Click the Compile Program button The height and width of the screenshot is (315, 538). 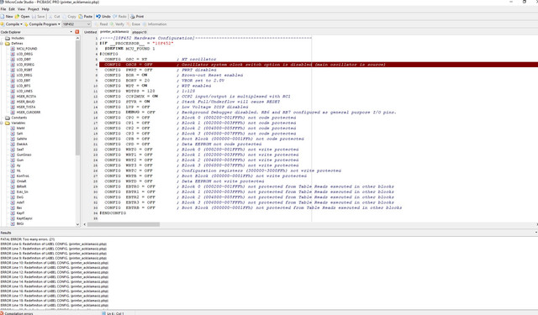pyautogui.click(x=40, y=24)
